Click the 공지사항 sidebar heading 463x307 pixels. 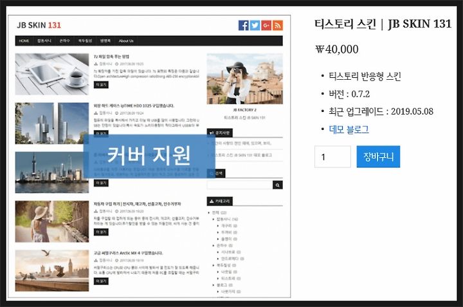[220, 133]
